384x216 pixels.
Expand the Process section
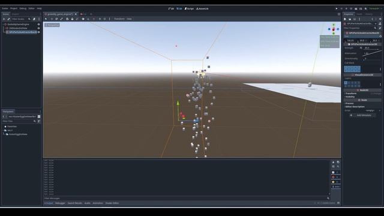pos(349,103)
